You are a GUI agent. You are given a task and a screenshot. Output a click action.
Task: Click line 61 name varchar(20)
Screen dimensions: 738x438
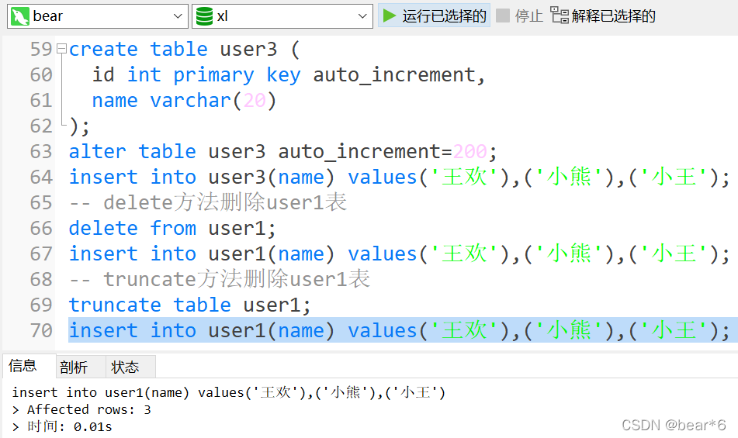[x=184, y=101]
